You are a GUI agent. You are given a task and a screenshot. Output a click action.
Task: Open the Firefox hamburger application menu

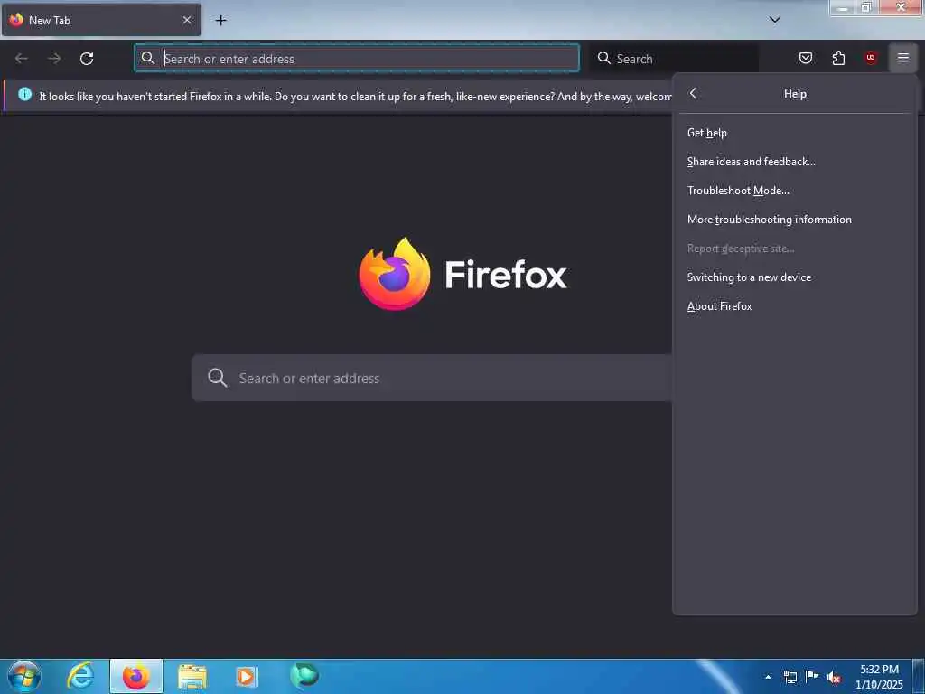coord(902,58)
